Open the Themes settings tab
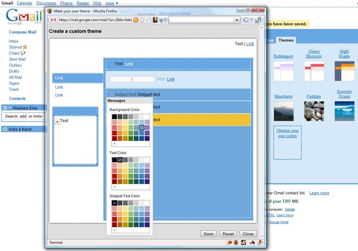Image resolution: width=358 pixels, height=251 pixels. click(286, 40)
